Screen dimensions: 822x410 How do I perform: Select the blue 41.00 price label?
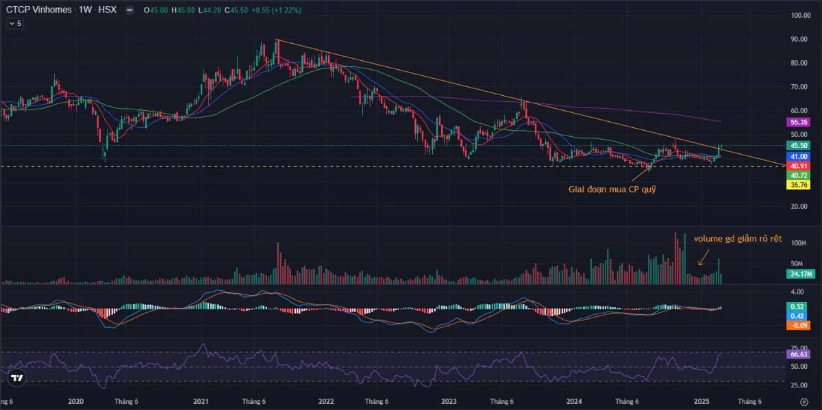(x=798, y=157)
